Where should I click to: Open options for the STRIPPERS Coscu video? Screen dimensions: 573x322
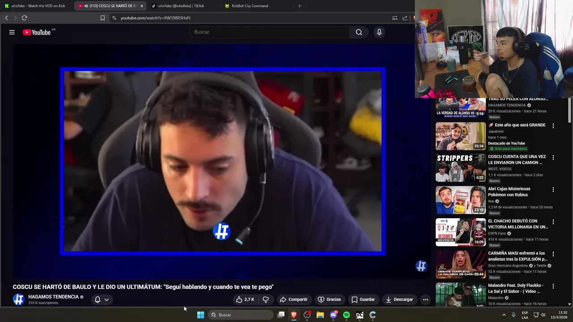click(x=553, y=157)
